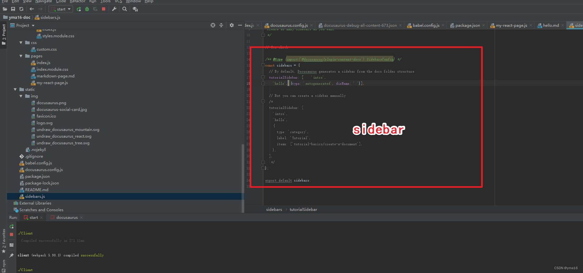This screenshot has height=273, width=583.
Task: Click the Open folder toolbar icon
Action: click(5, 9)
